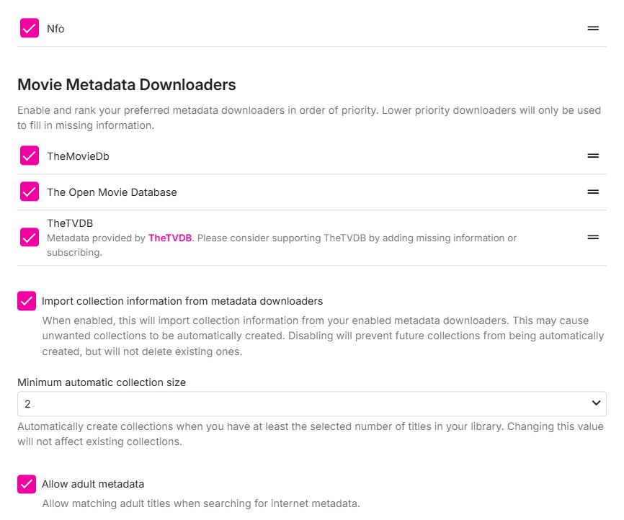The width and height of the screenshot is (624, 520).
Task: Click the TheTVDB reorder handle icon
Action: coord(593,237)
